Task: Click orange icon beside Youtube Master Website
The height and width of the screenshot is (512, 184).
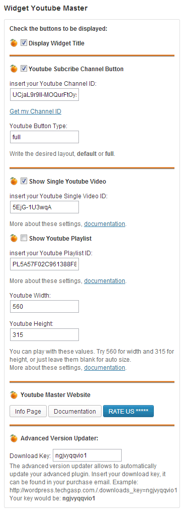Action: click(14, 395)
